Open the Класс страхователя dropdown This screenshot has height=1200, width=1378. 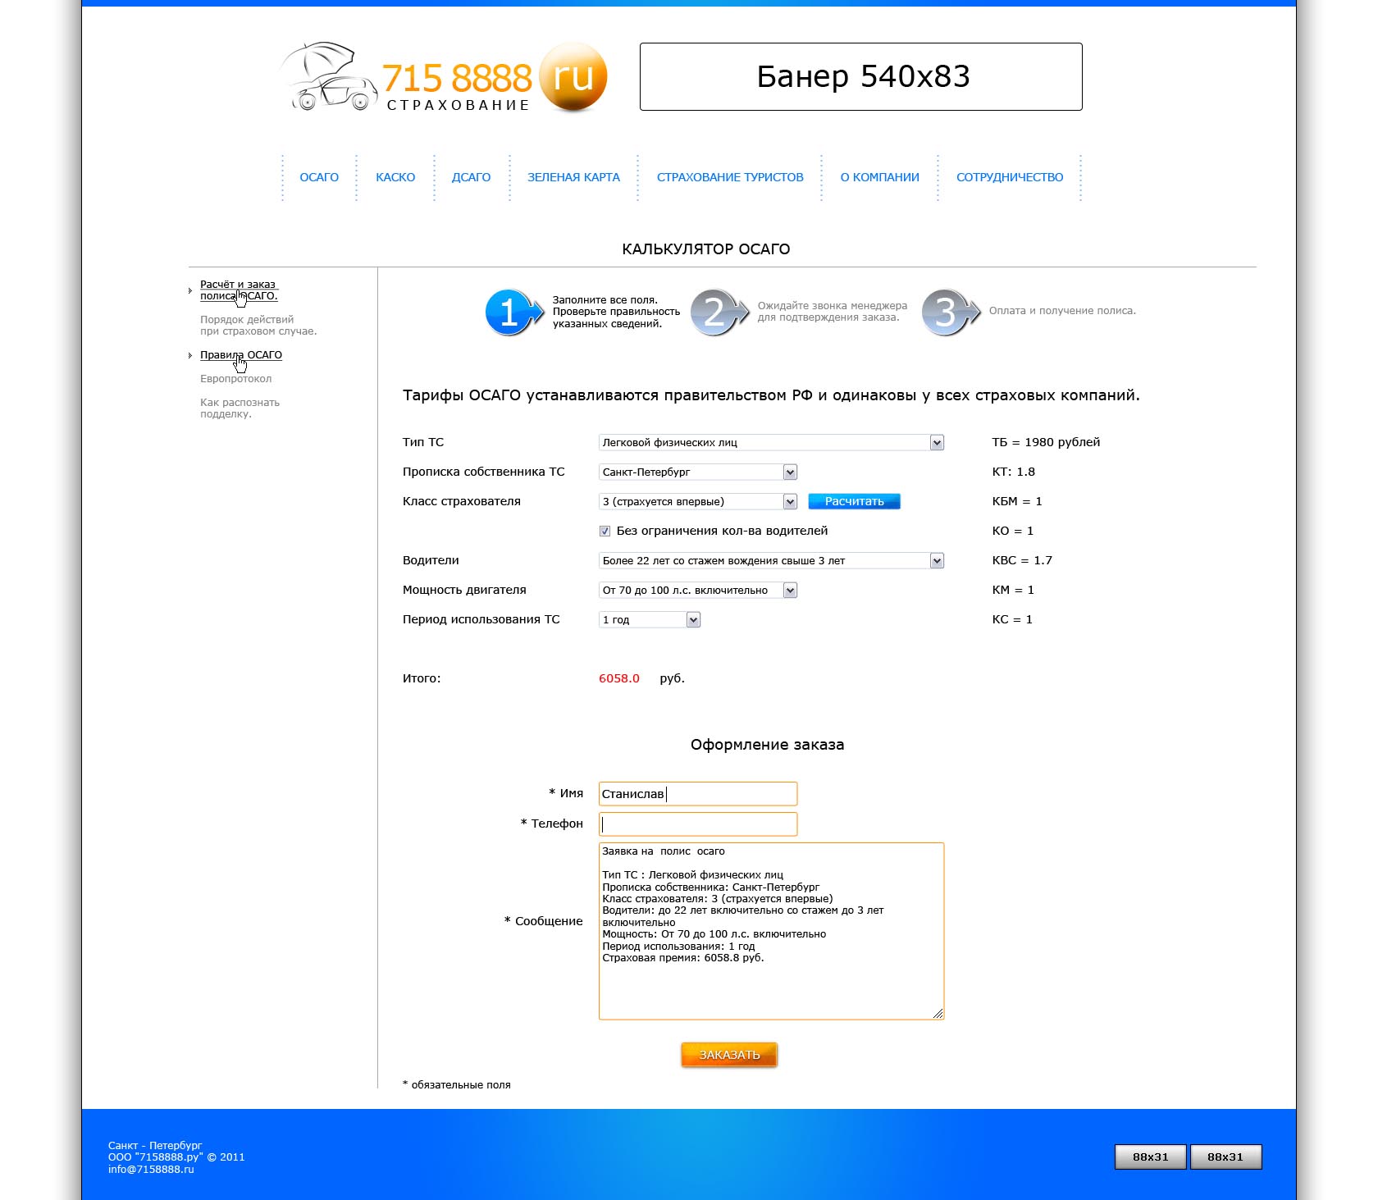click(x=698, y=502)
